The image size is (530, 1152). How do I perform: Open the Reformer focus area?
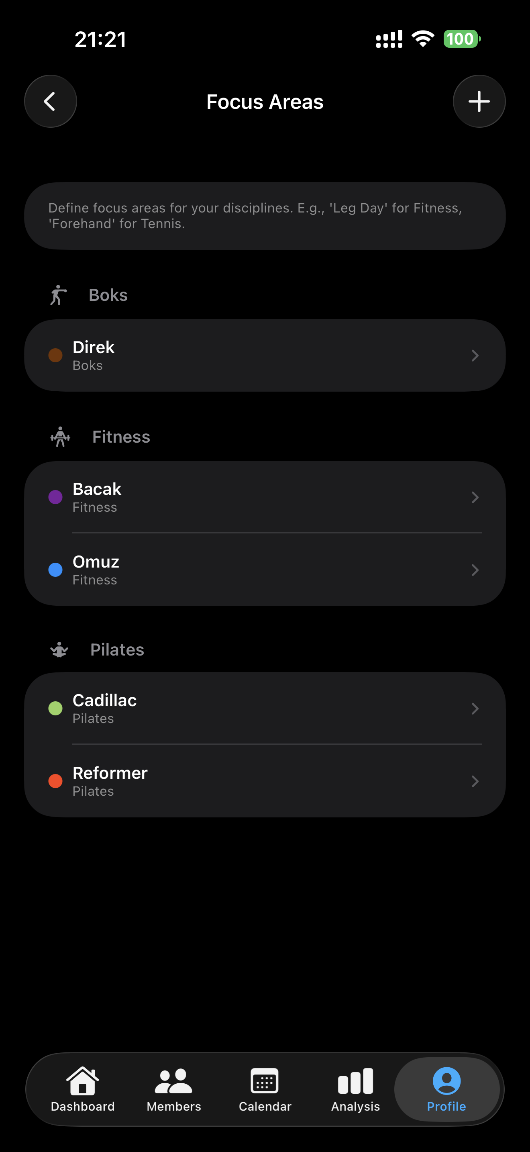click(x=223, y=781)
